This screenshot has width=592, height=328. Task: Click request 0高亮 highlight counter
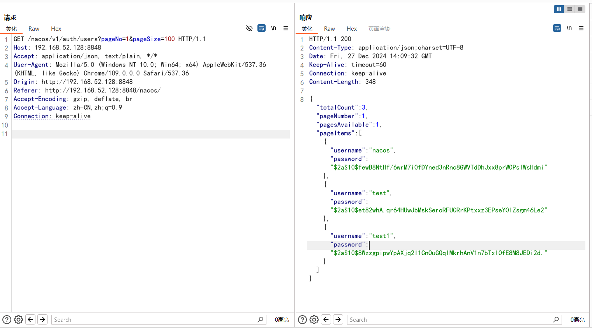point(282,319)
